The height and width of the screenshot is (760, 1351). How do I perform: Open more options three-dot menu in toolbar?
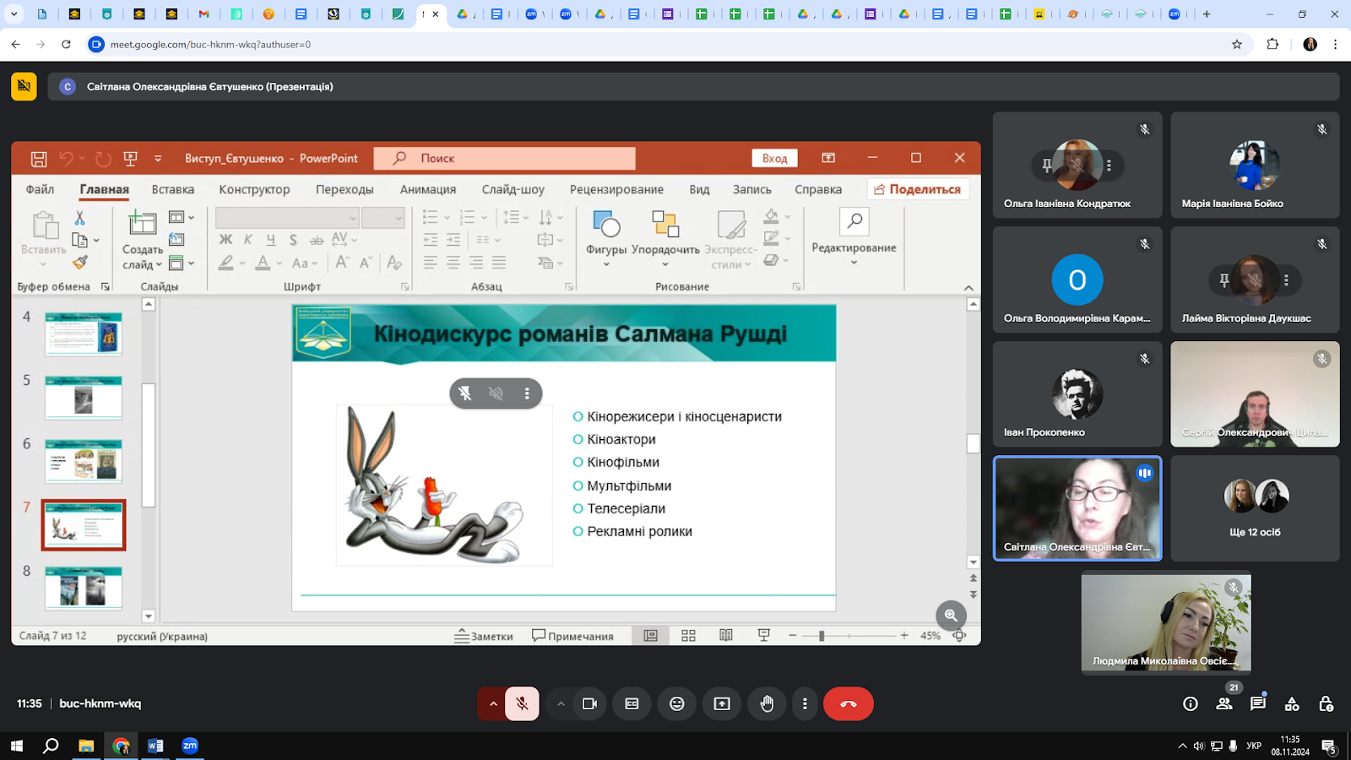(805, 703)
